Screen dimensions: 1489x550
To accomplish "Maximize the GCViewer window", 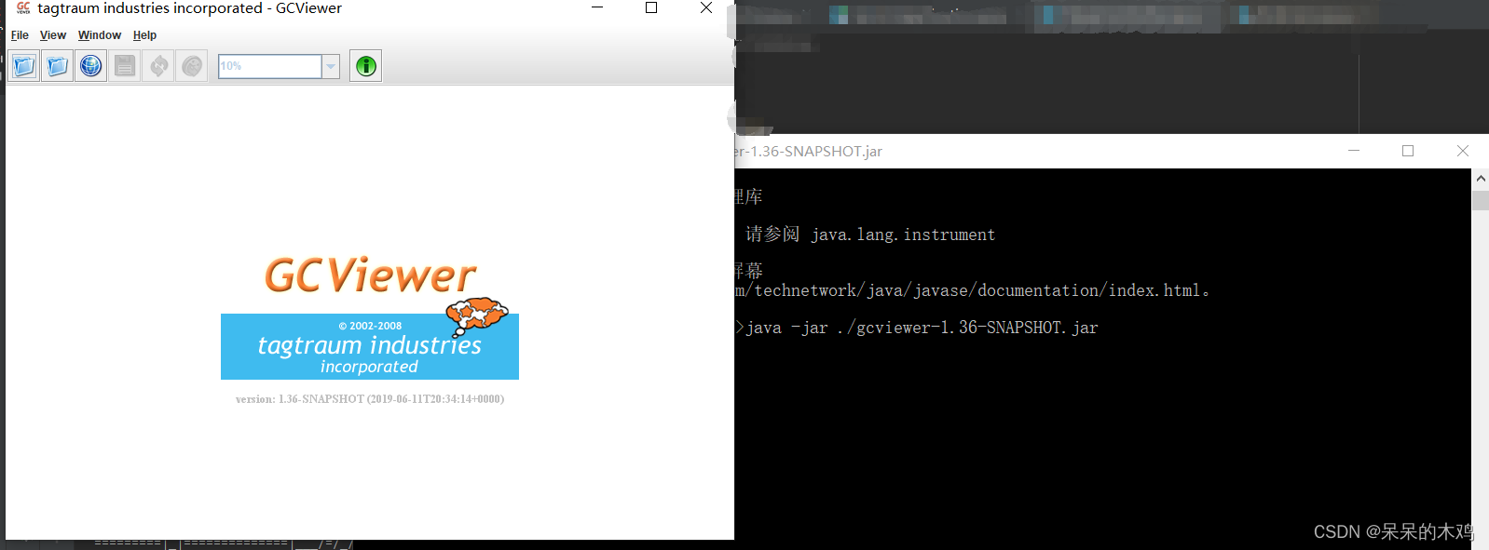I will [x=651, y=8].
